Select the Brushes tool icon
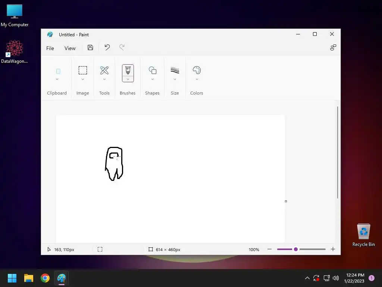Screen dimensions: 382x287 [128, 70]
